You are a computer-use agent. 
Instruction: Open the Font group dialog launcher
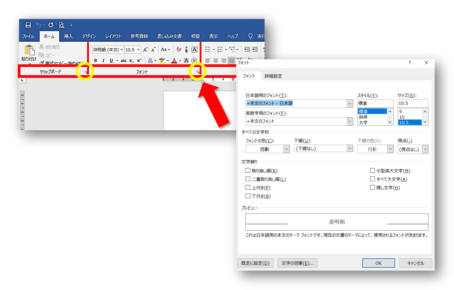[x=198, y=72]
